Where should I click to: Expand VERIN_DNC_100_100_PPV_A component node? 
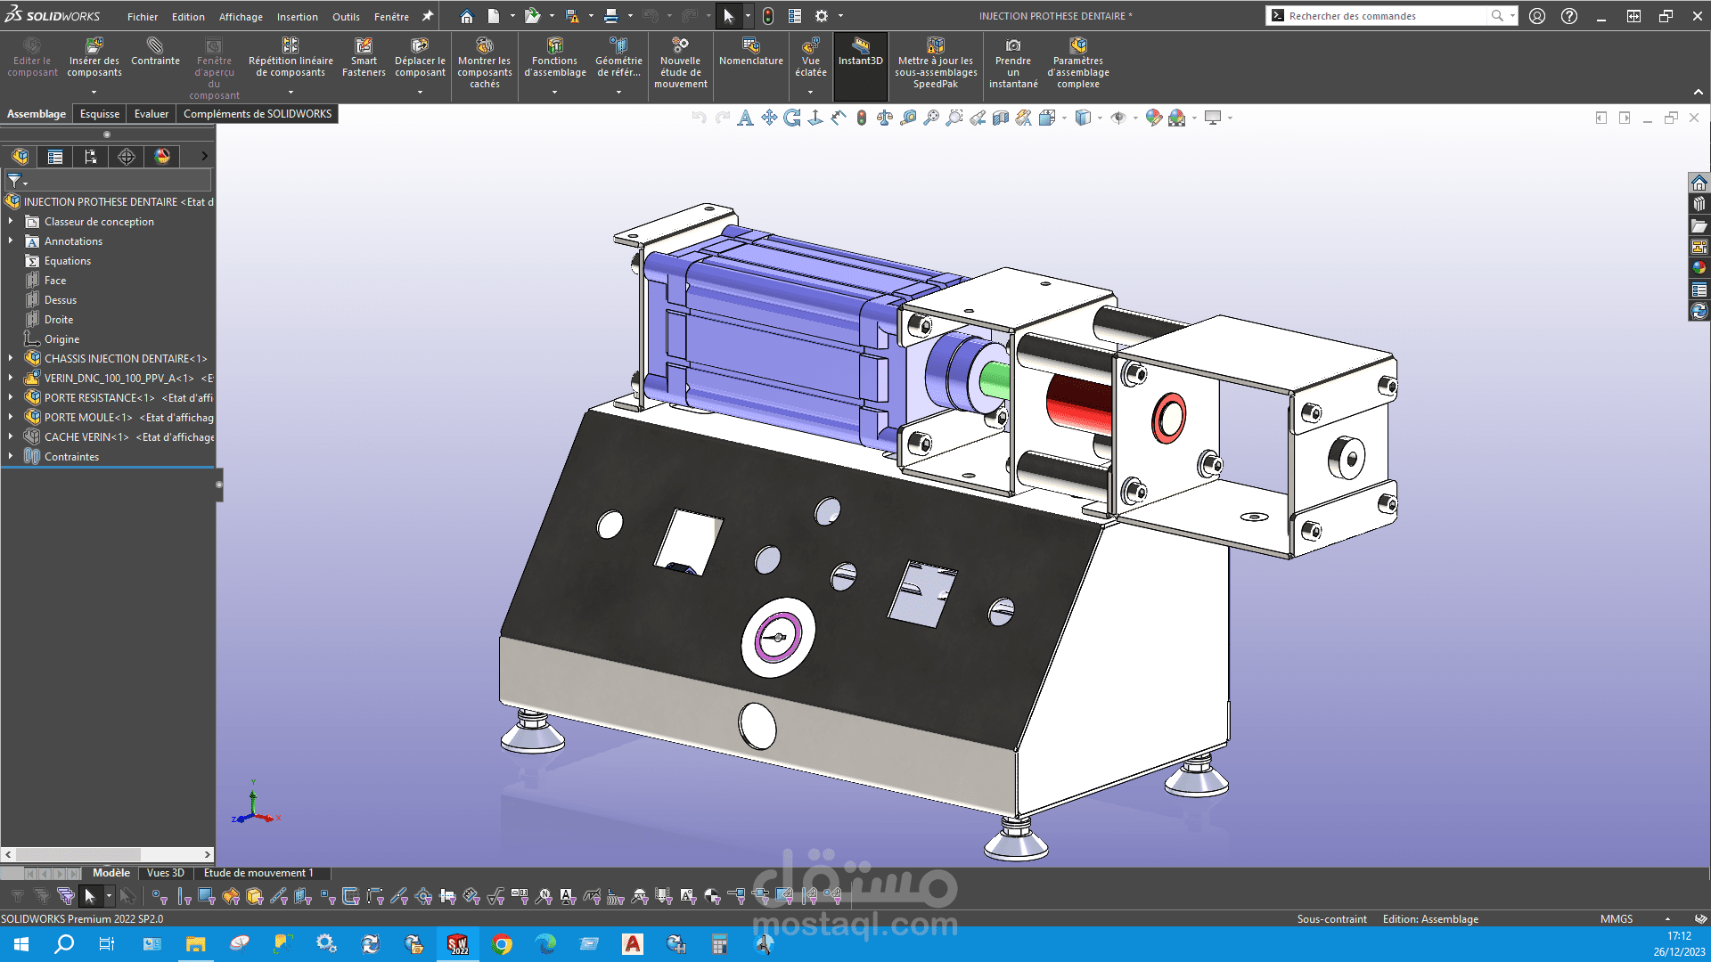11,379
